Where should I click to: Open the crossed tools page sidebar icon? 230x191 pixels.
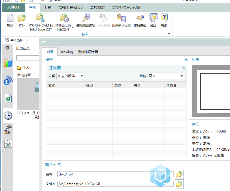coord(8,144)
